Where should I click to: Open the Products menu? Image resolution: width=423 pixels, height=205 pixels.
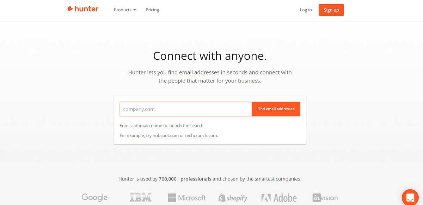click(125, 10)
